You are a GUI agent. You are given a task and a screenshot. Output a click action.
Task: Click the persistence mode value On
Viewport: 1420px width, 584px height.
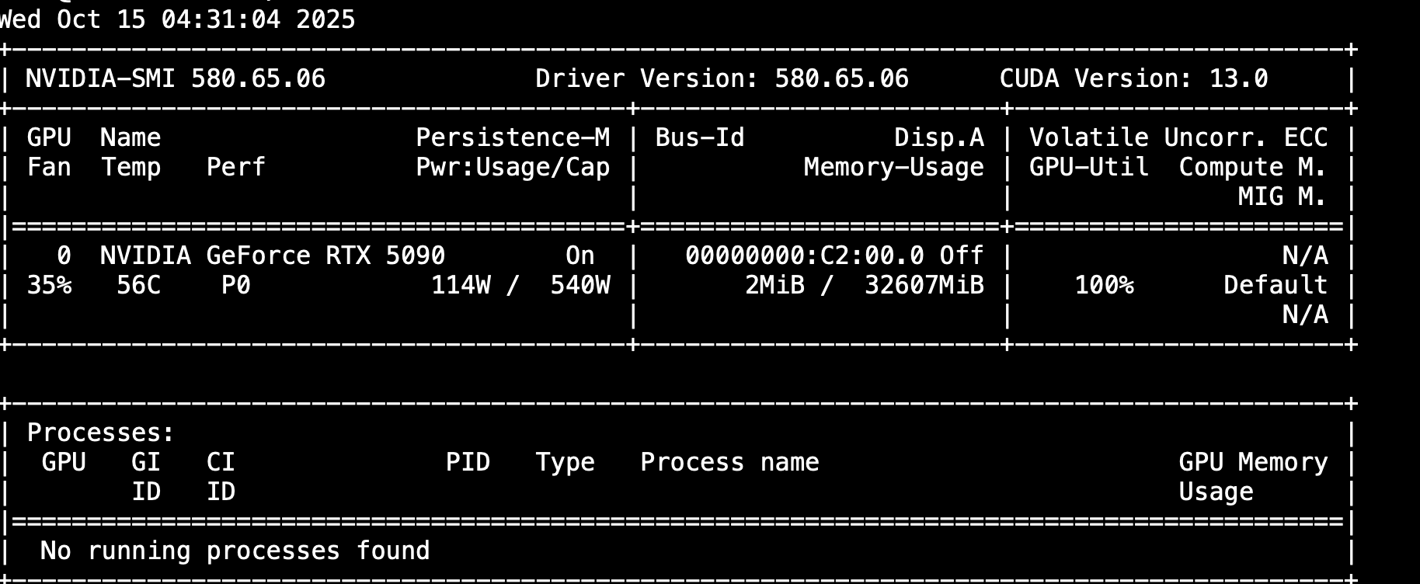[580, 255]
